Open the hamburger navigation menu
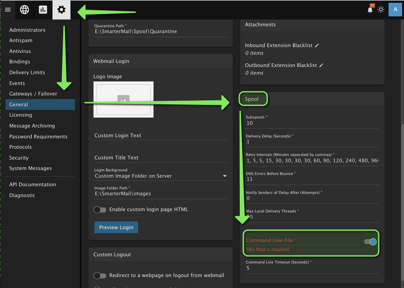This screenshot has height=288, width=404. click(8, 9)
